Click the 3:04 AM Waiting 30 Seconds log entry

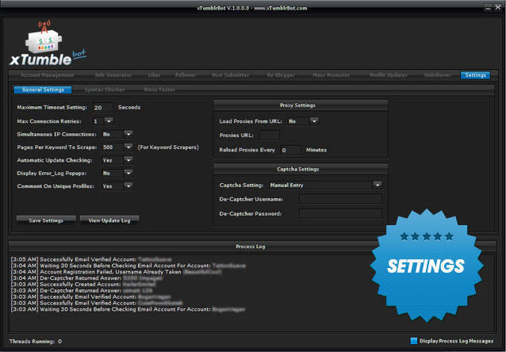[128, 266]
